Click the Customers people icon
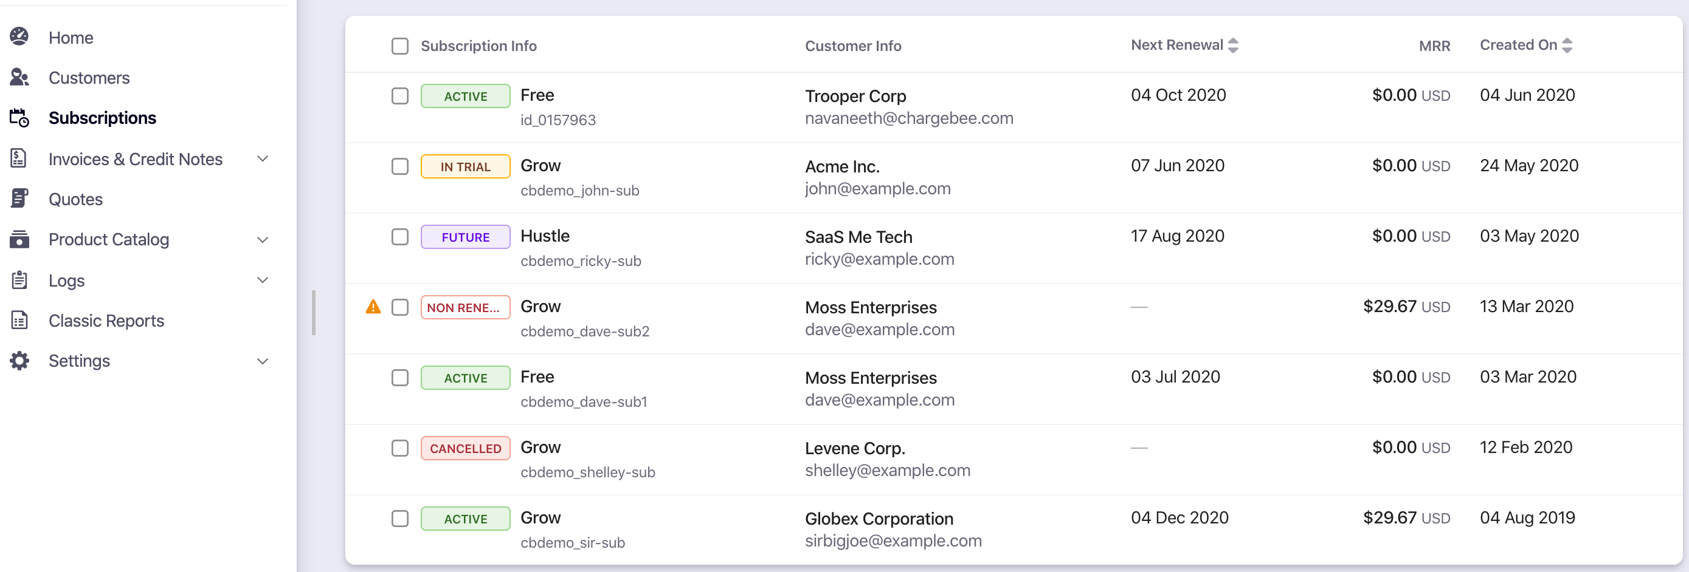1689x572 pixels. [19, 77]
